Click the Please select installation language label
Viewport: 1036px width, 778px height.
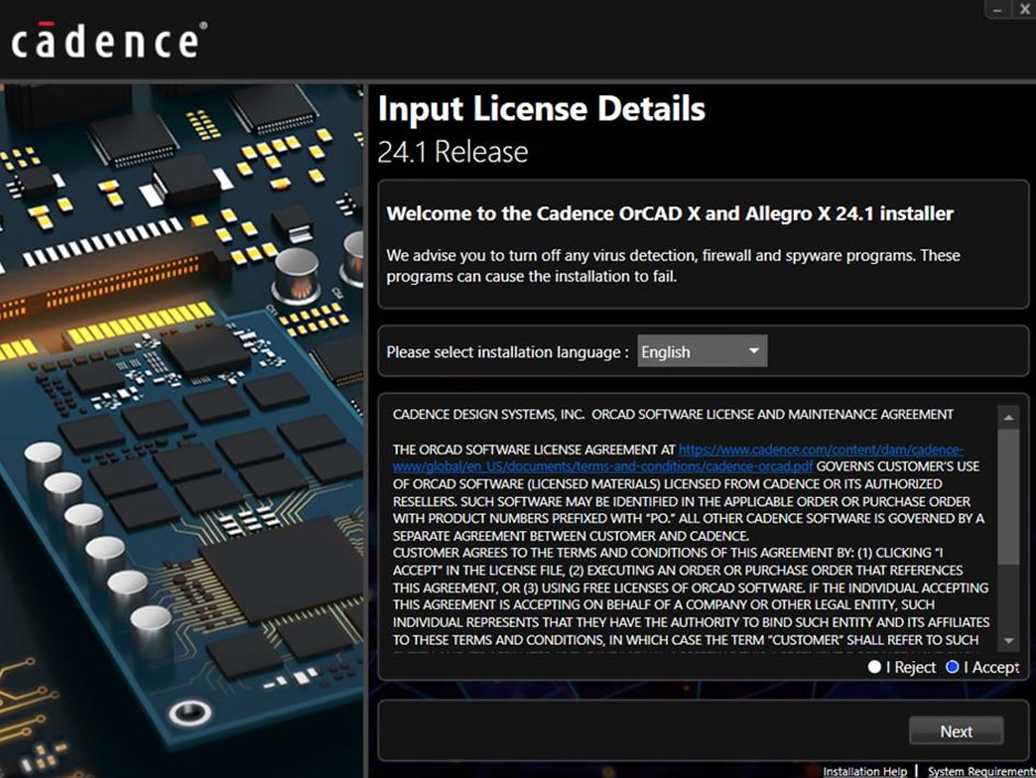coord(507,352)
